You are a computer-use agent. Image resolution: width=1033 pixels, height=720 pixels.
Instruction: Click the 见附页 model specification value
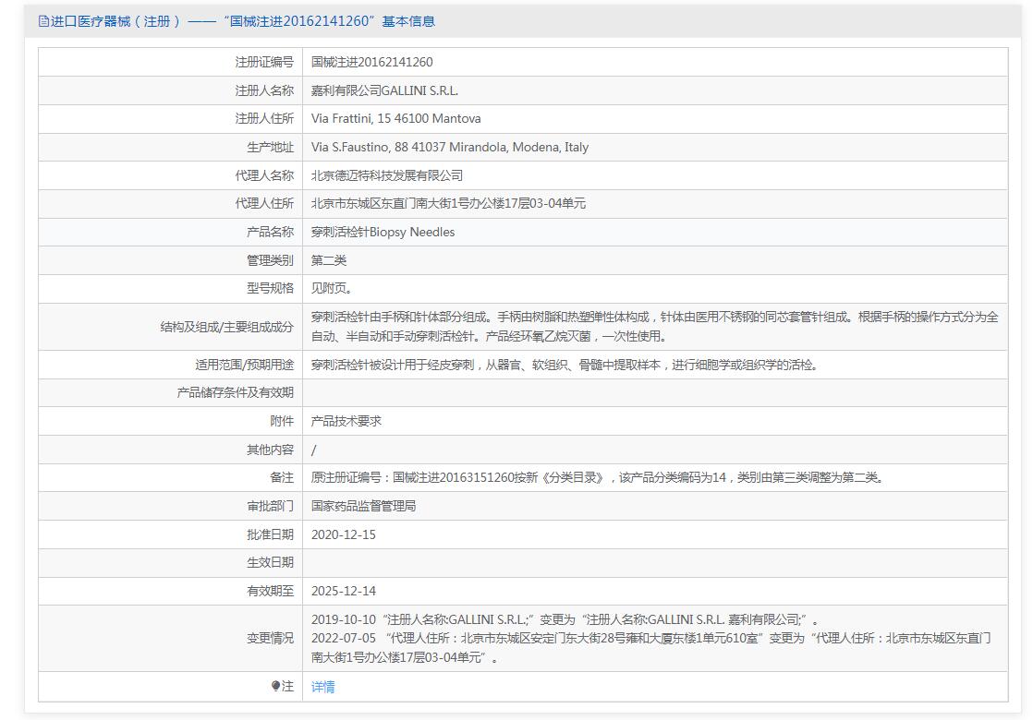[x=332, y=288]
